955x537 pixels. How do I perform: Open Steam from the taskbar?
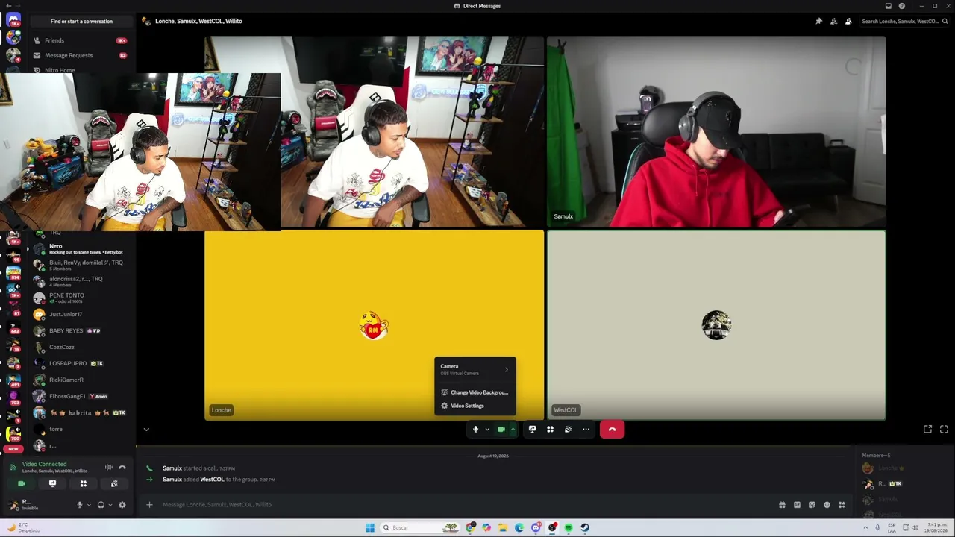pos(585,527)
